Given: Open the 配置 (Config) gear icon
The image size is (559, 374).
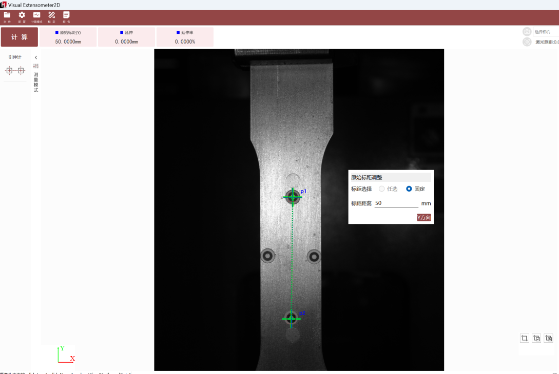Looking at the screenshot, I should (22, 16).
